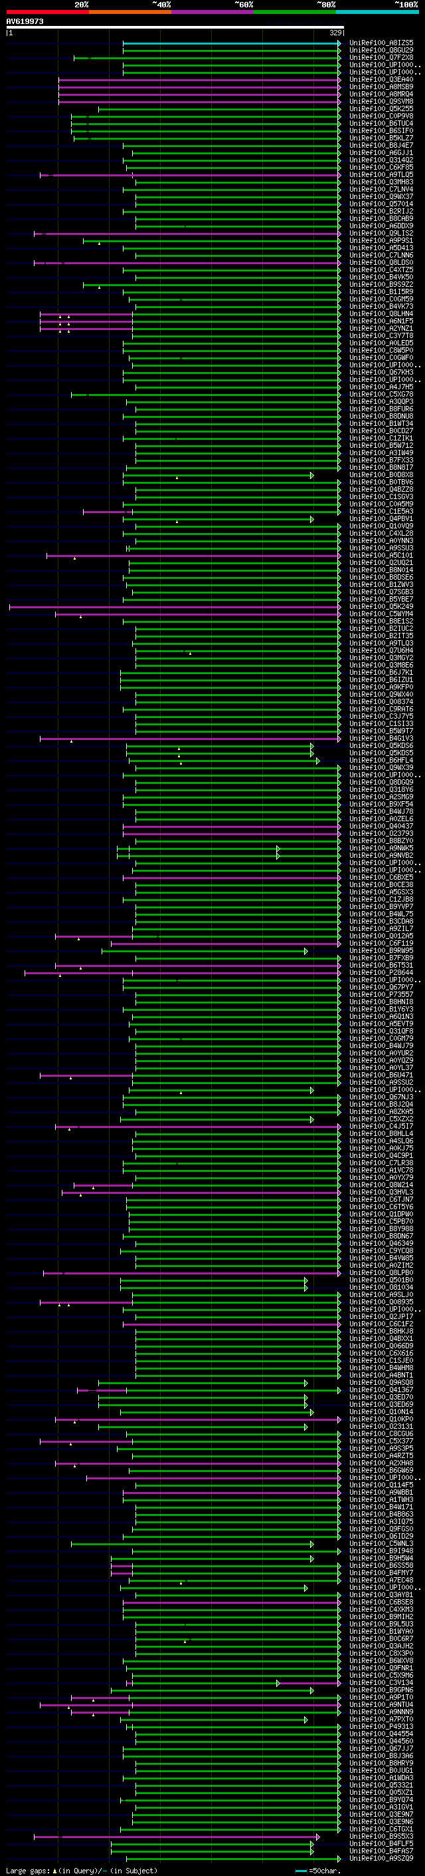Click the red 20% identity legend segment

[47, 12]
